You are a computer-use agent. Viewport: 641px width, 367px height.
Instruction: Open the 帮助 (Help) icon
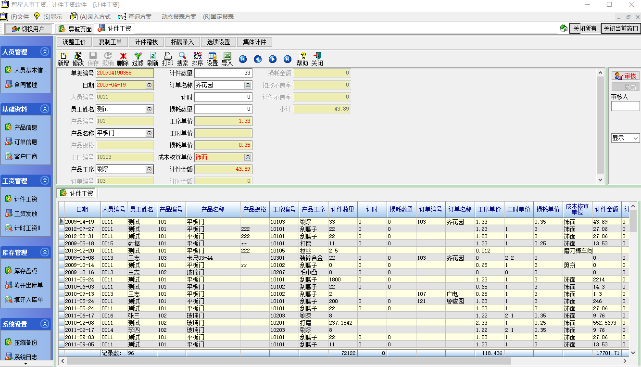pyautogui.click(x=302, y=59)
